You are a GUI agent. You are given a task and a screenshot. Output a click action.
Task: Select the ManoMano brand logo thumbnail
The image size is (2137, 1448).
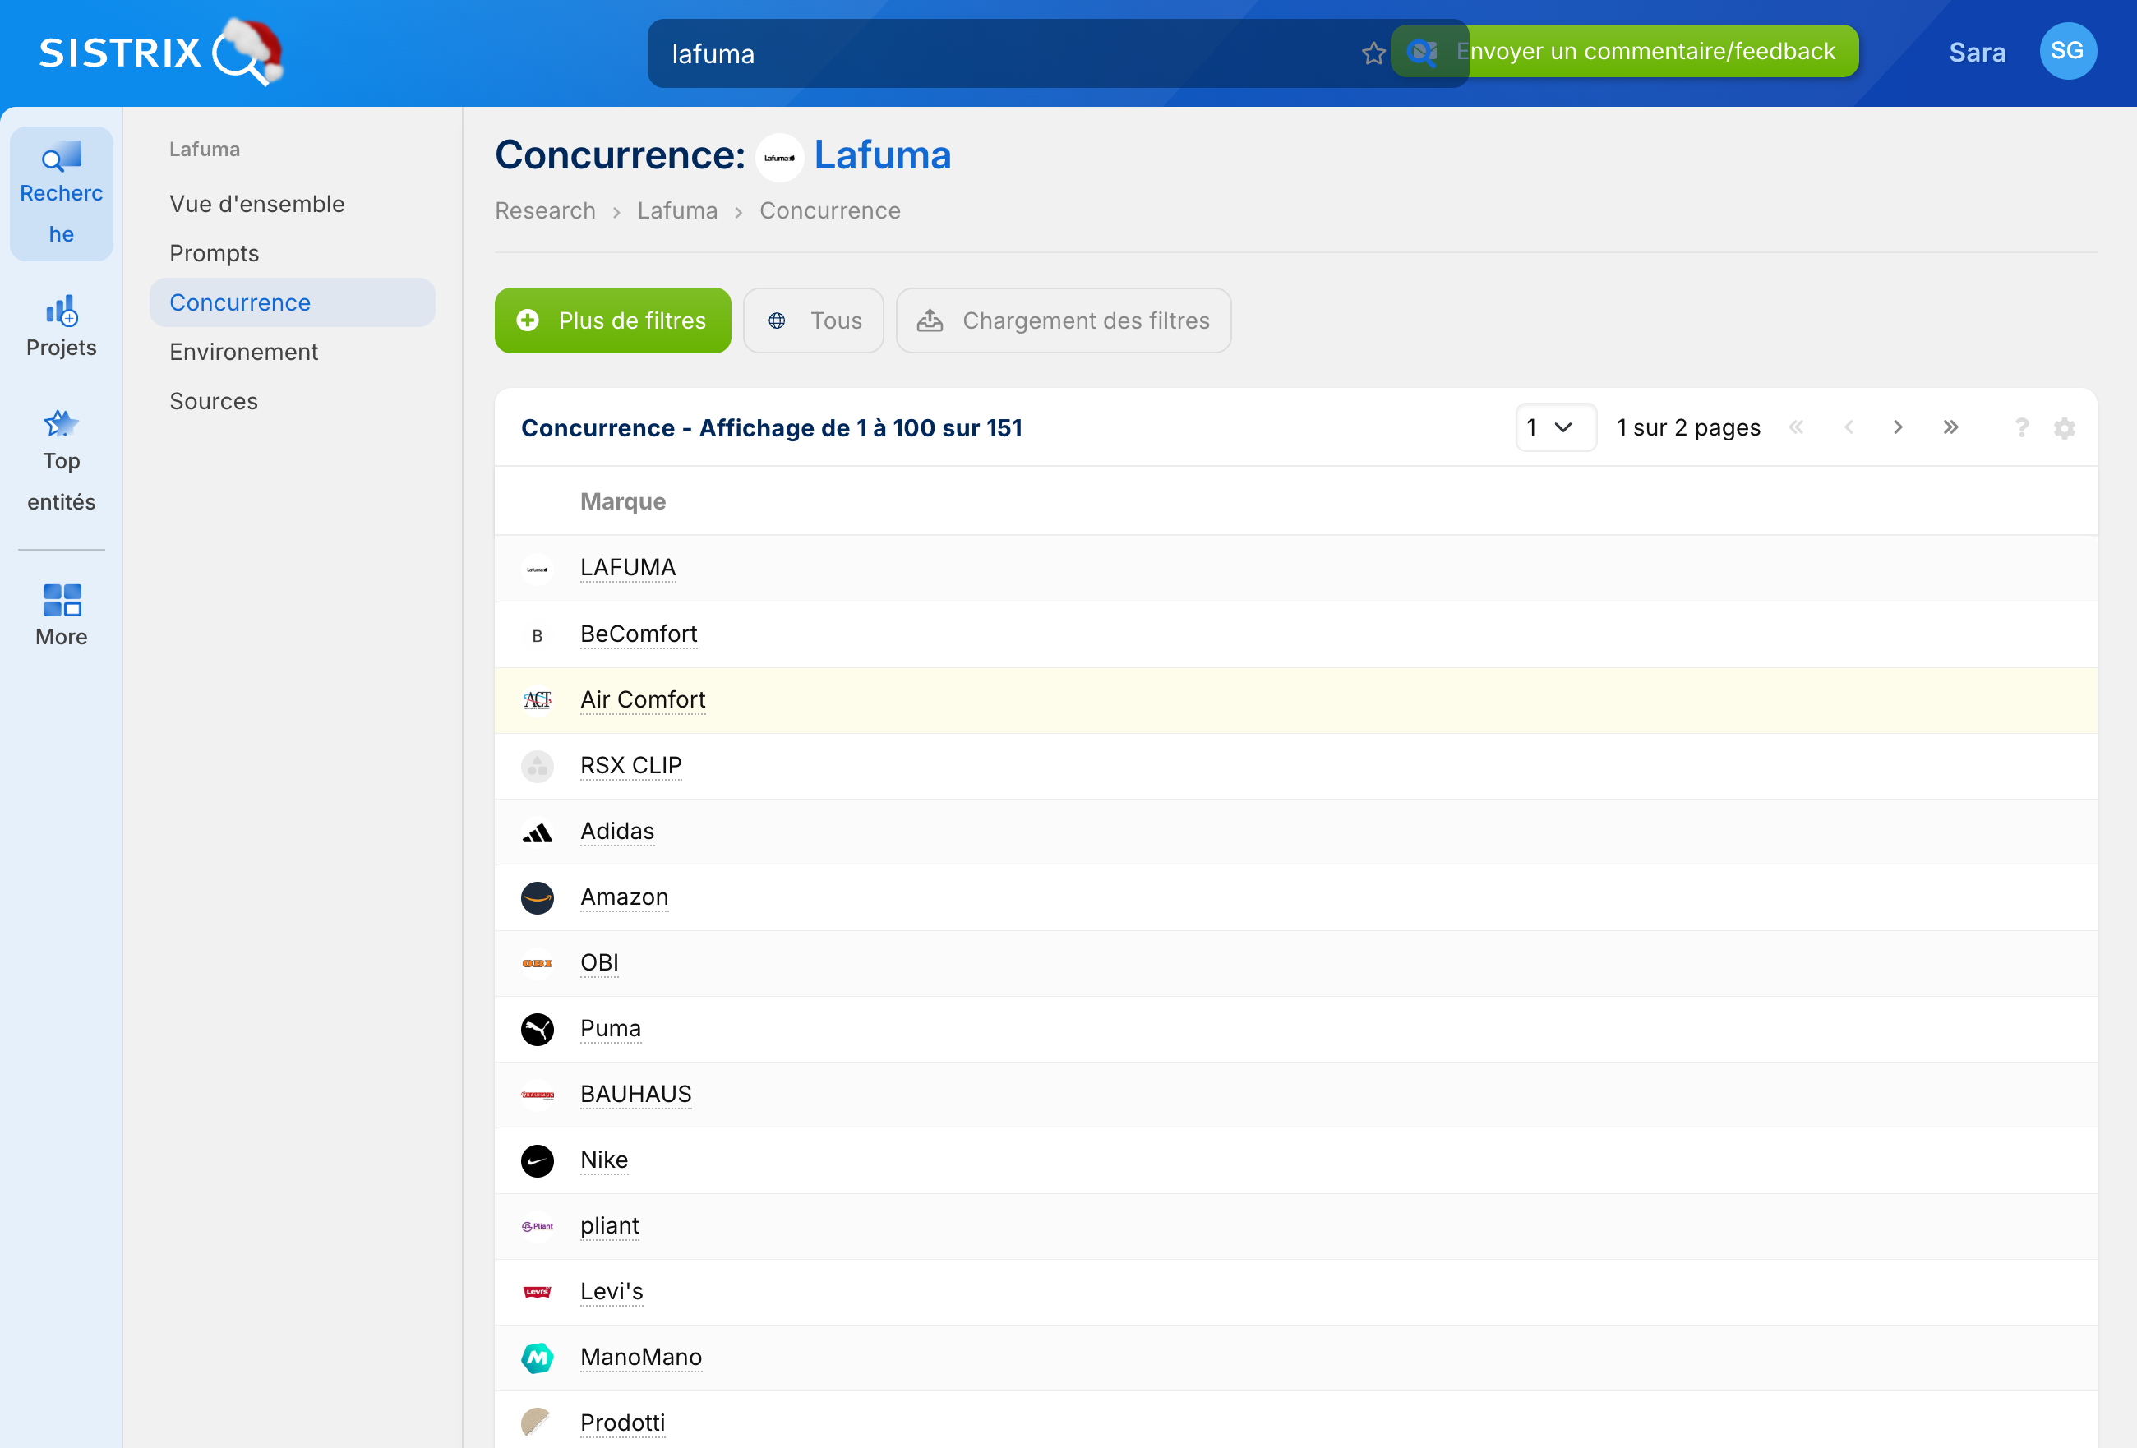click(x=538, y=1357)
